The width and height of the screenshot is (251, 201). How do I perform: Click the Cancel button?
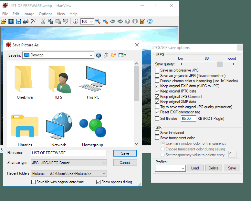[125, 163]
